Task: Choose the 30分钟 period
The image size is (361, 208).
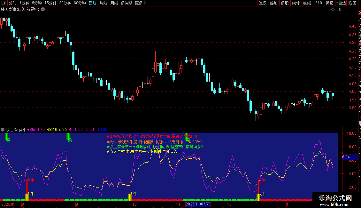Action: pyautogui.click(x=65, y=3)
